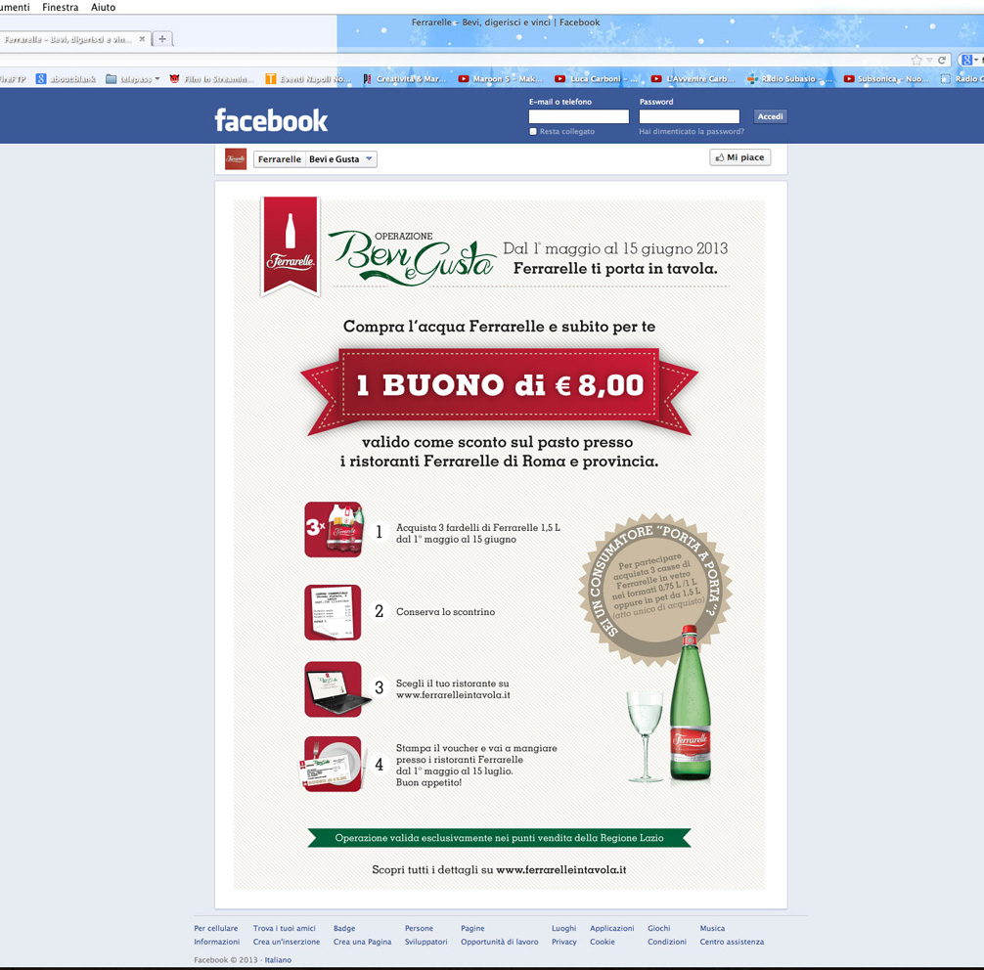Open the Aiuto menu
The image size is (984, 970).
103,7
